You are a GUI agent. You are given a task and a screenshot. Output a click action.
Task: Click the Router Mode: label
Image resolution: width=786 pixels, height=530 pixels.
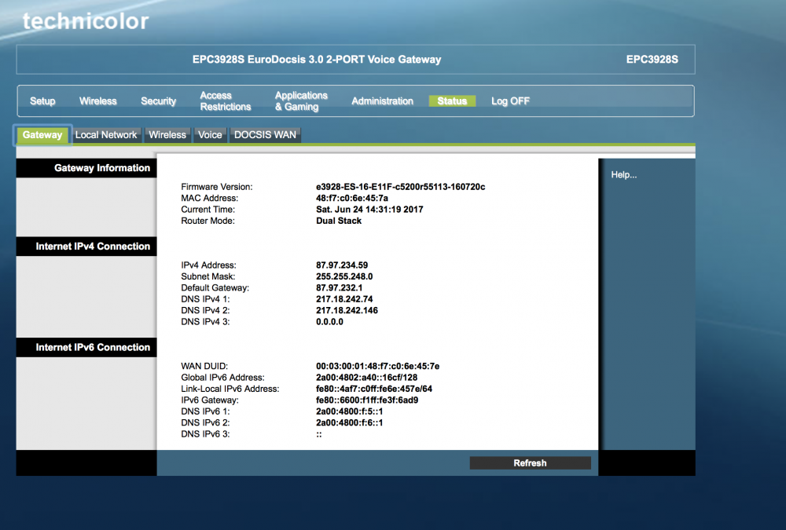tap(208, 221)
